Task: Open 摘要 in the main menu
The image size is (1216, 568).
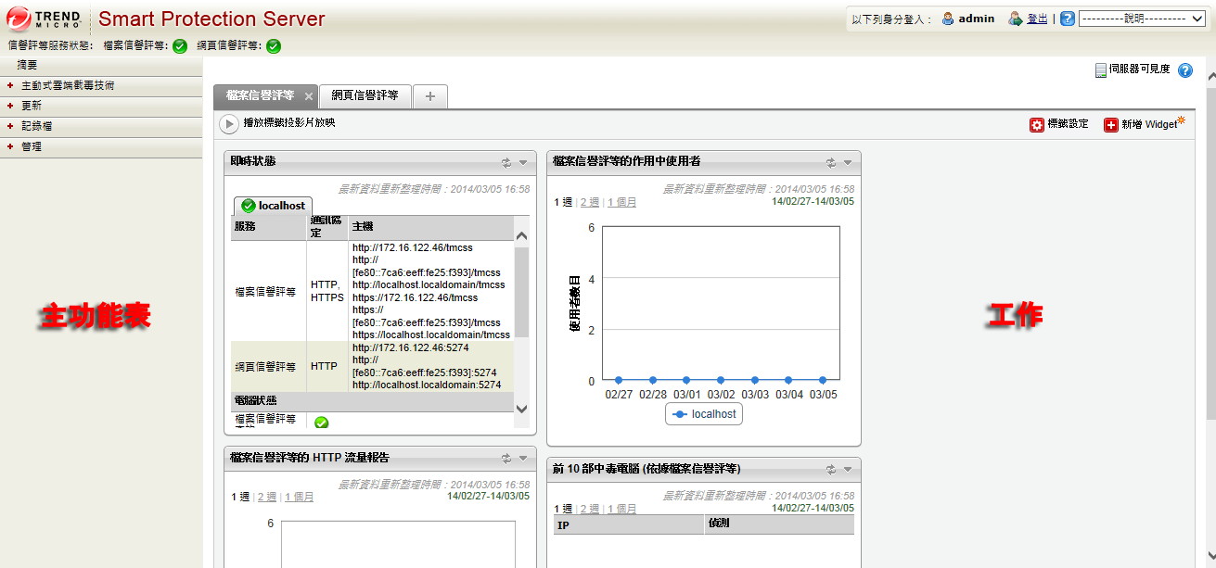Action: click(x=27, y=65)
